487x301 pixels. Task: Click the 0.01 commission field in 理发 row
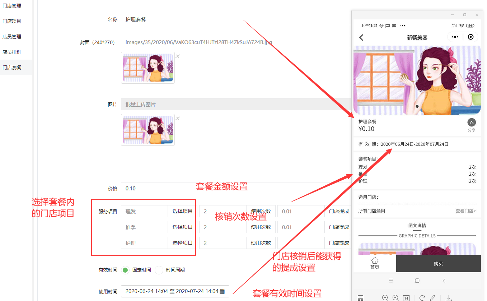(301, 211)
